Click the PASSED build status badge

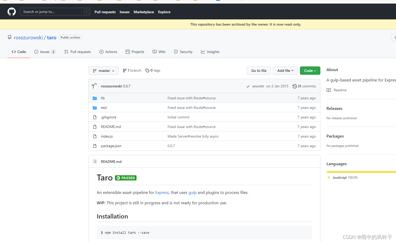(x=126, y=178)
